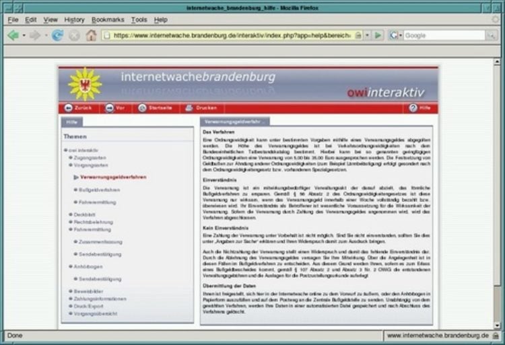Open the Vorgangsübersicht topic
This screenshot has height=345, width=505.
click(96, 313)
